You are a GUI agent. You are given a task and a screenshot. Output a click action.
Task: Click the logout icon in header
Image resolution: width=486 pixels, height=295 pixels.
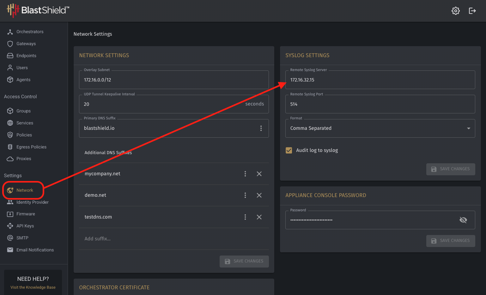(x=472, y=11)
